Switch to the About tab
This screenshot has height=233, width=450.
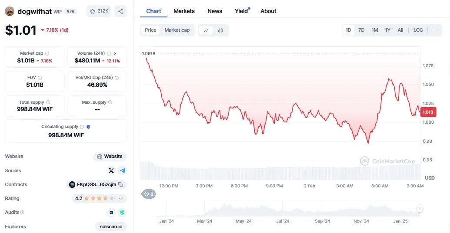tap(268, 11)
